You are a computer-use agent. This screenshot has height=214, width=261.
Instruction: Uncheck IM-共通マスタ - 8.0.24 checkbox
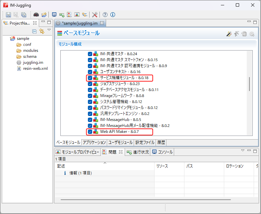(90, 54)
